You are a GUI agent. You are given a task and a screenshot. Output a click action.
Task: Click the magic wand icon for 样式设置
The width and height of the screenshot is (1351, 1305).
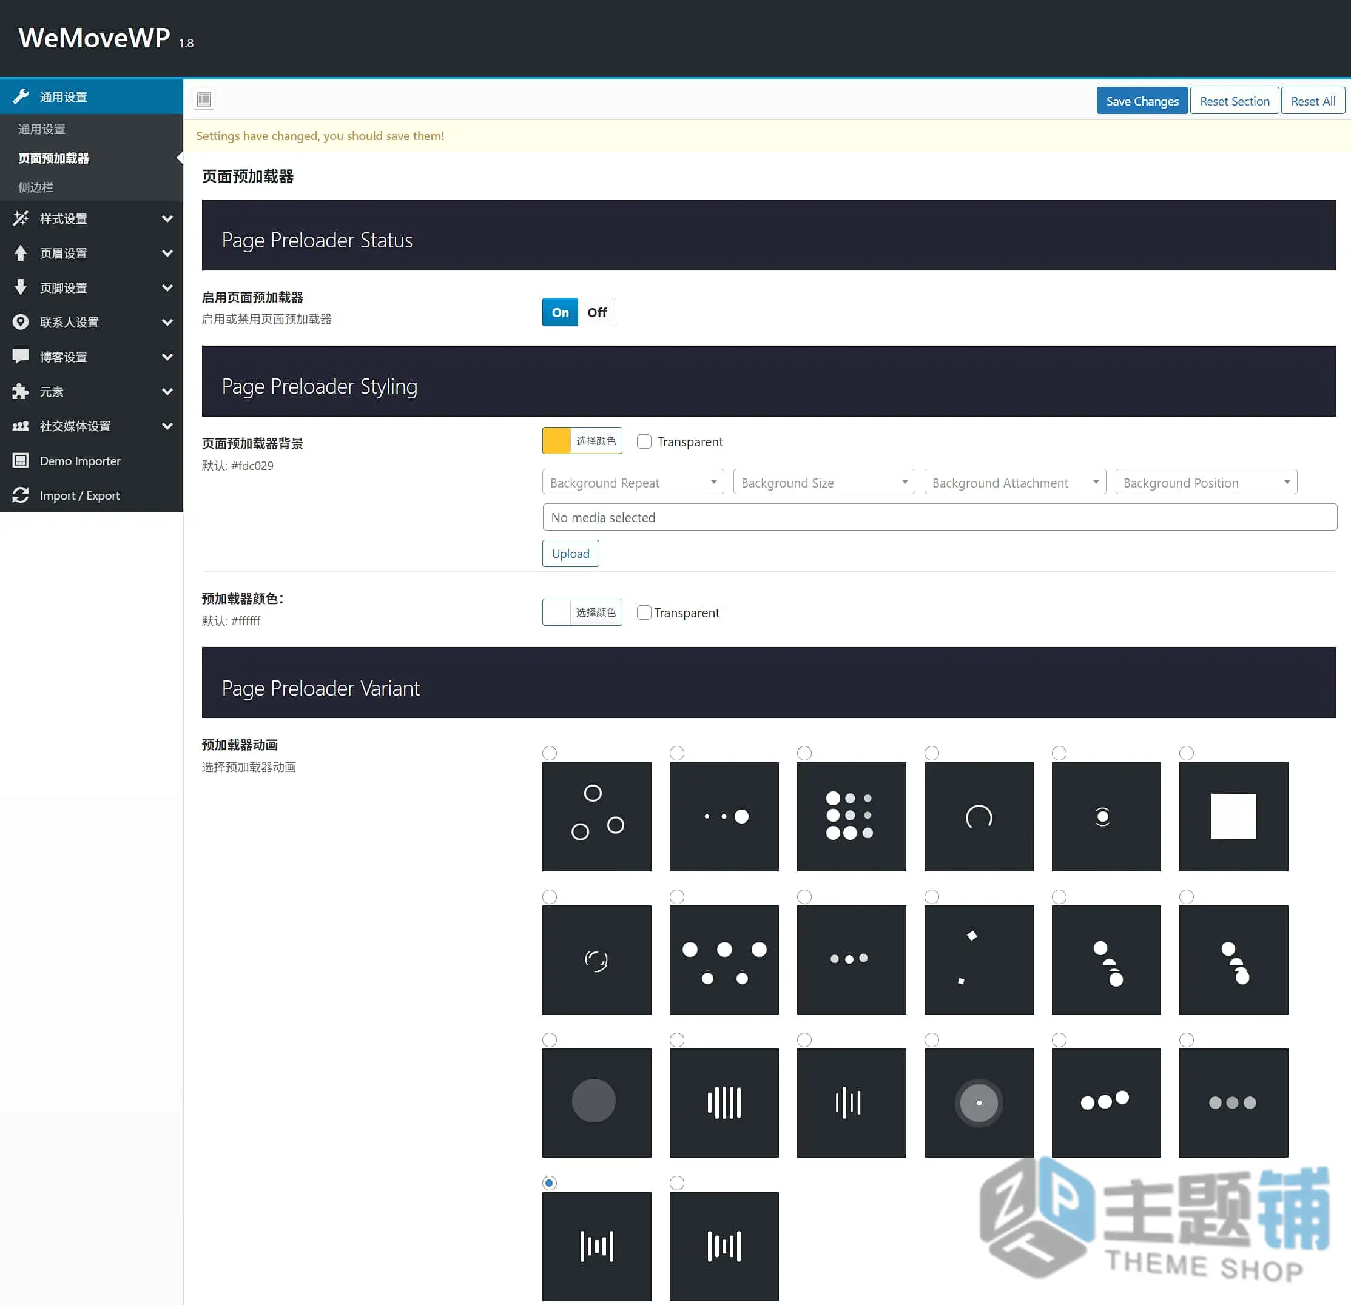coord(21,218)
